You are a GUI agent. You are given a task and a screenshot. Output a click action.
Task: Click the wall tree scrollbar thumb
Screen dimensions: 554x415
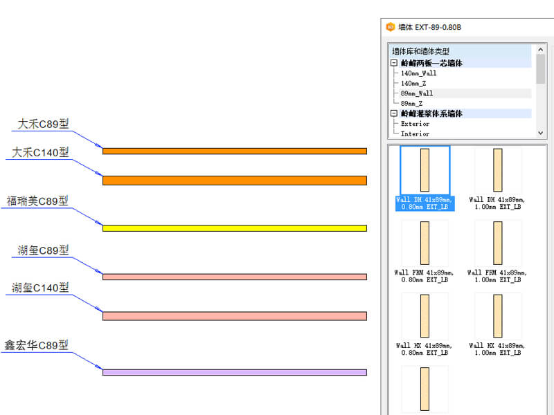pos(540,69)
